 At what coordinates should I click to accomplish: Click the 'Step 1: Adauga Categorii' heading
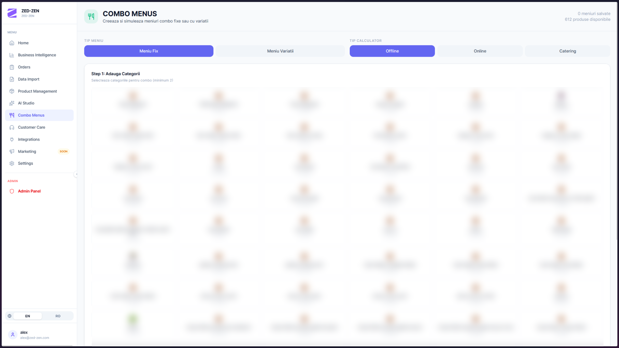click(x=115, y=74)
